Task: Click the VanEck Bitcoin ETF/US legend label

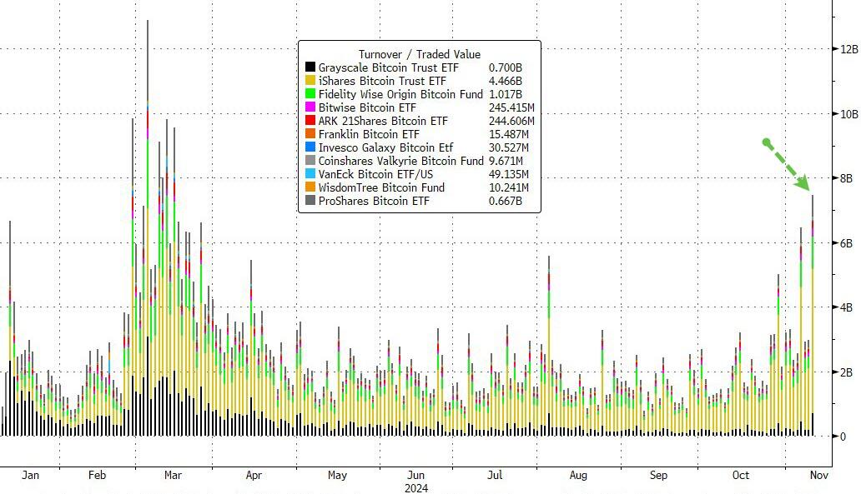Action: click(375, 174)
